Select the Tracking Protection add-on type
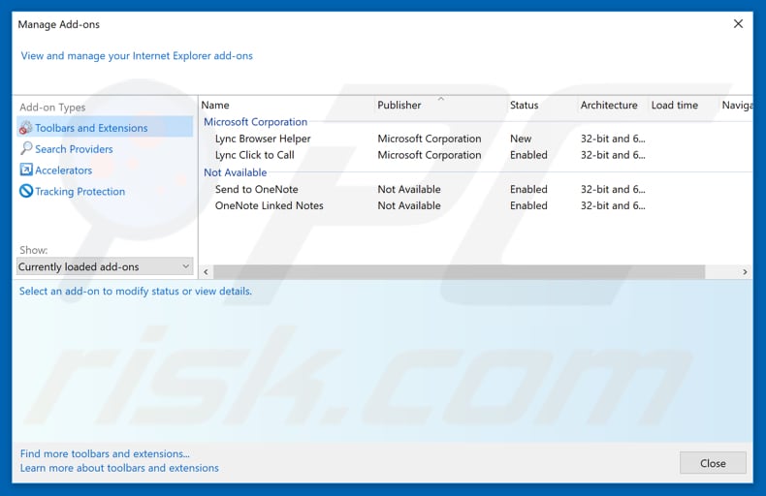The width and height of the screenshot is (766, 496). tap(80, 192)
